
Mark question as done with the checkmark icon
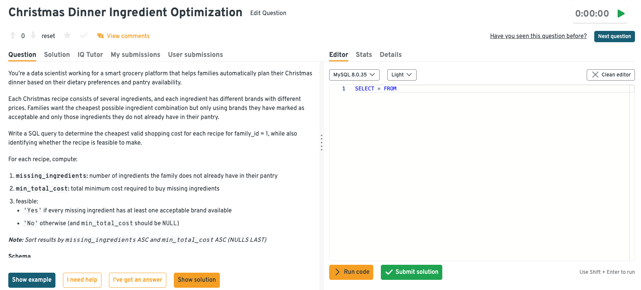[x=84, y=35]
